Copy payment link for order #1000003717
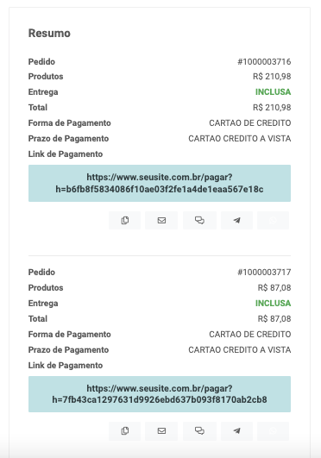 125,431
